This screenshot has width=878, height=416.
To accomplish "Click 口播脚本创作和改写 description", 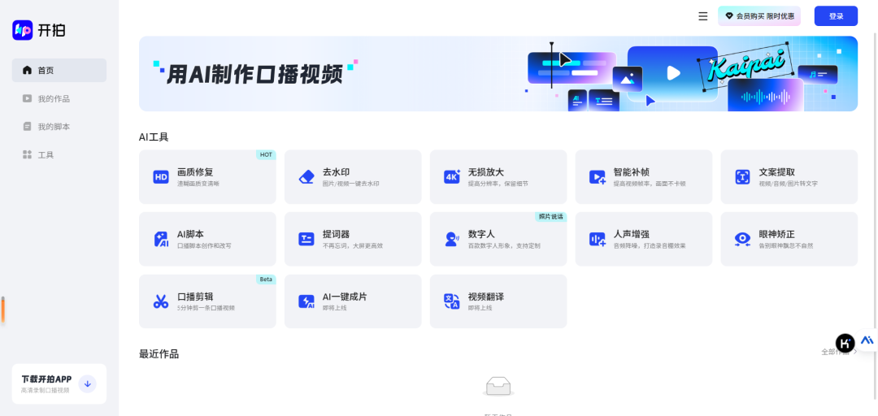I will pyautogui.click(x=204, y=246).
